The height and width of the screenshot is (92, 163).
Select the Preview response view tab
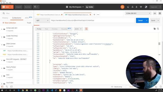pos(55,29)
